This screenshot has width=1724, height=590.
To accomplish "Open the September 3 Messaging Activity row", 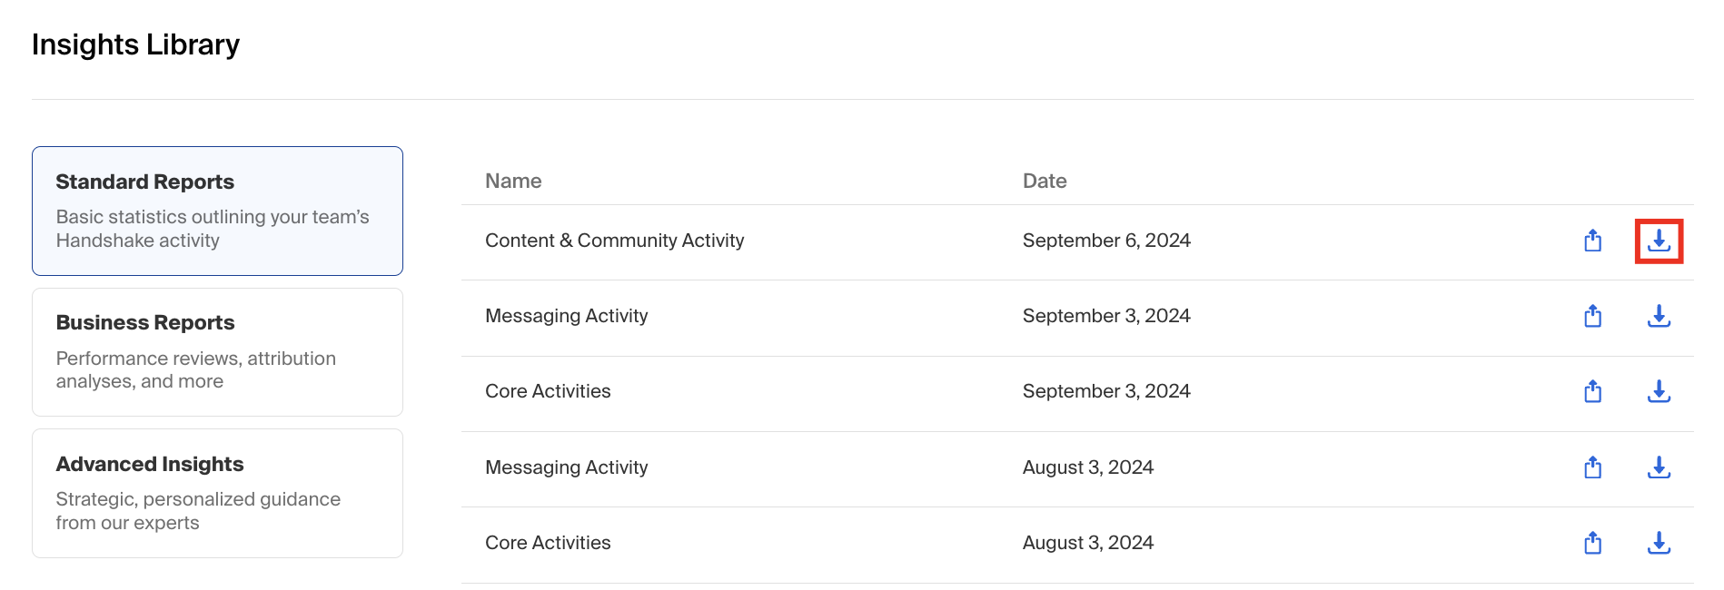I will [x=1077, y=318].
